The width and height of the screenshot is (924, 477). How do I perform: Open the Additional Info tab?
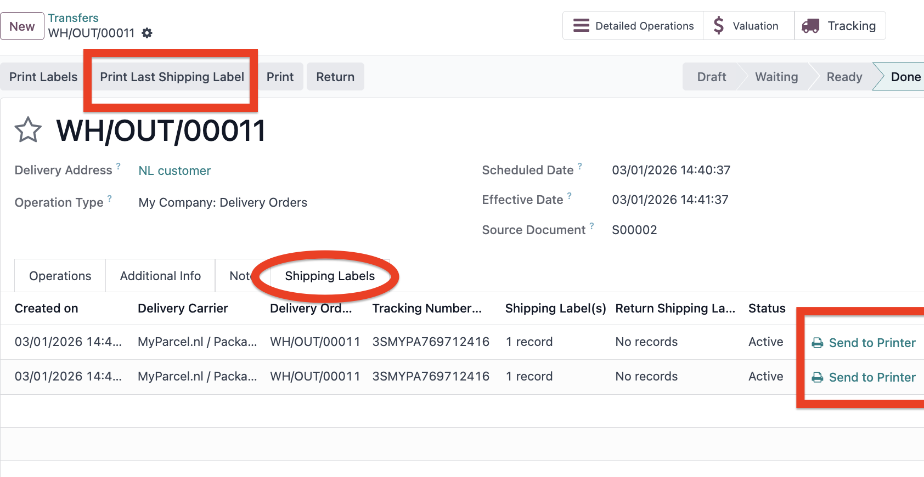coord(160,276)
